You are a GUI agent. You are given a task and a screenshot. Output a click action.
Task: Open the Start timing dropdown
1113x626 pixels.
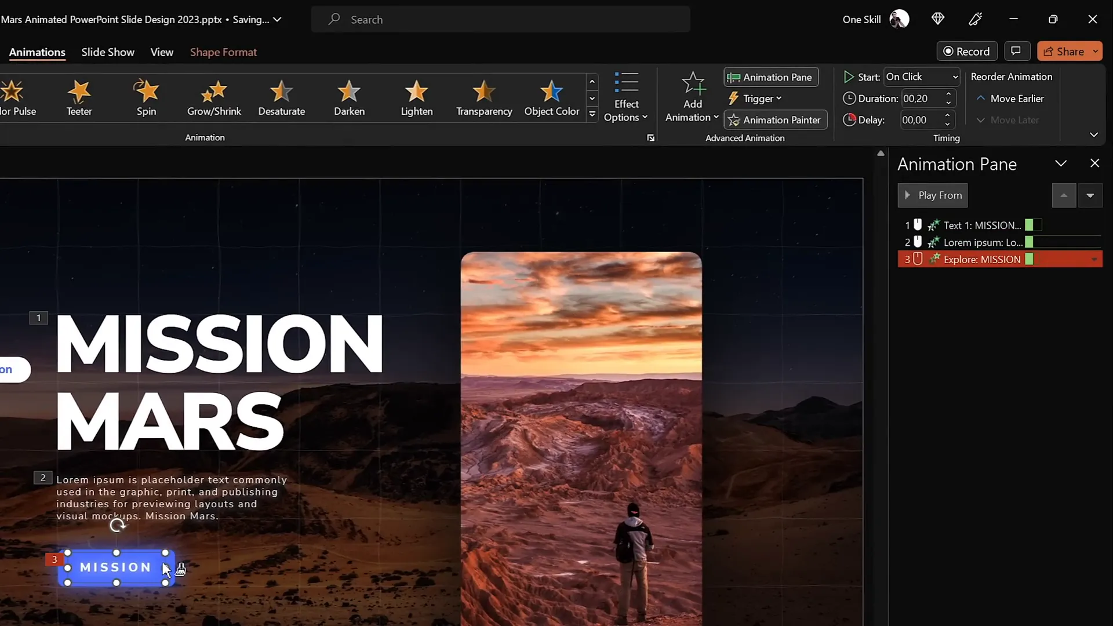922,77
